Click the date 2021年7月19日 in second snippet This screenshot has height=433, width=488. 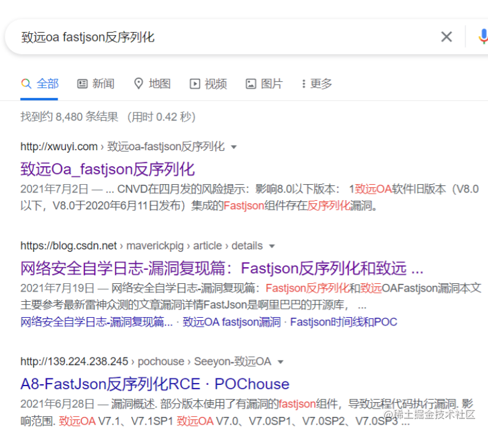pyautogui.click(x=58, y=288)
